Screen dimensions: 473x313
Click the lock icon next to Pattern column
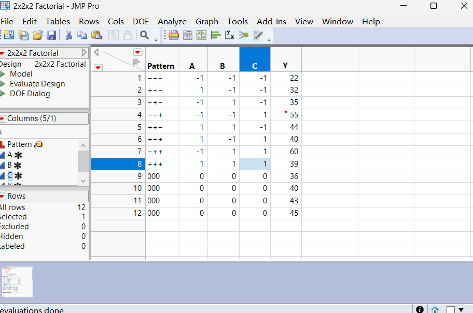(x=38, y=145)
